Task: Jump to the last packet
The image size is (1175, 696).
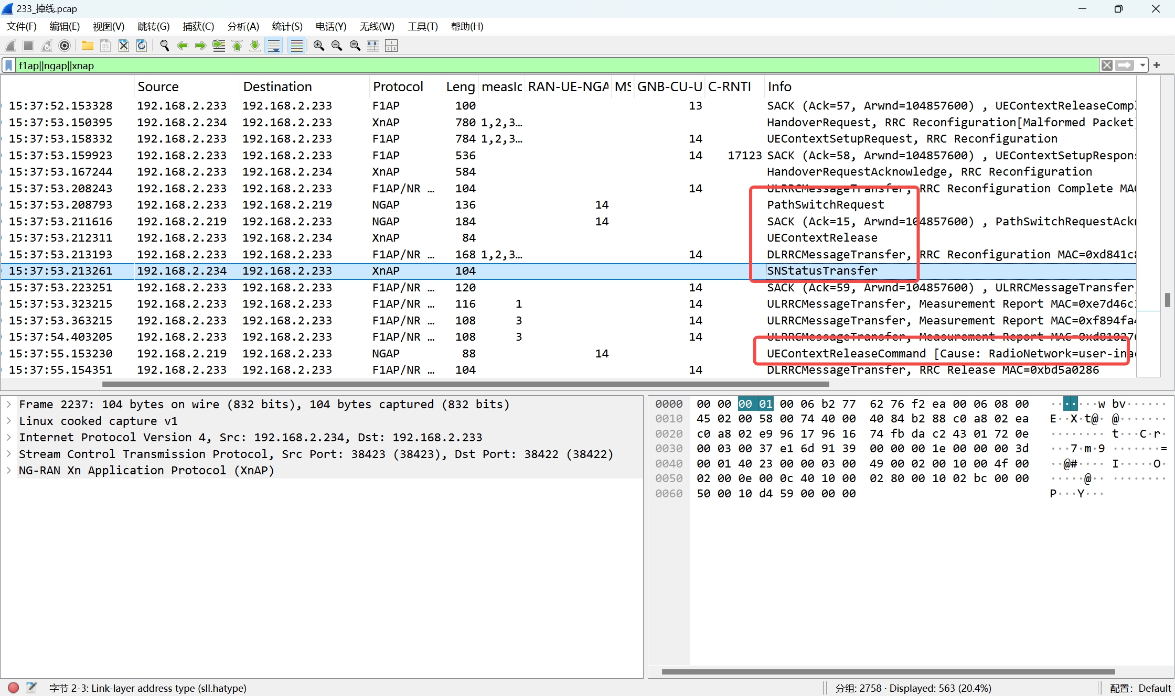Action: pyautogui.click(x=255, y=46)
